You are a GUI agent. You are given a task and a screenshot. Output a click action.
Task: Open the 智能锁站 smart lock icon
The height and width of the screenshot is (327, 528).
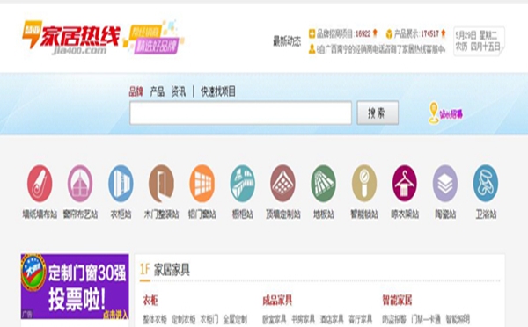(364, 184)
